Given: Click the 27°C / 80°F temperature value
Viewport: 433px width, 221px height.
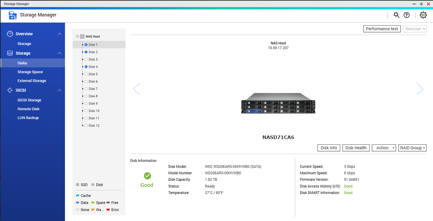Looking at the screenshot, I should click(214, 193).
